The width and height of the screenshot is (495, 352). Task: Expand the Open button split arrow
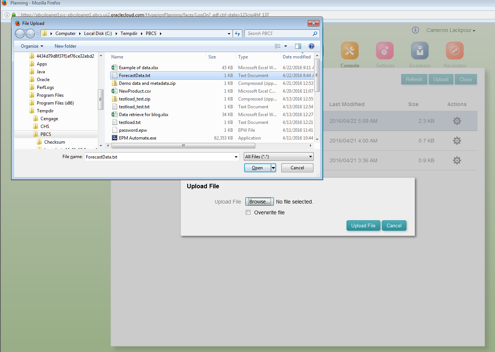point(274,168)
